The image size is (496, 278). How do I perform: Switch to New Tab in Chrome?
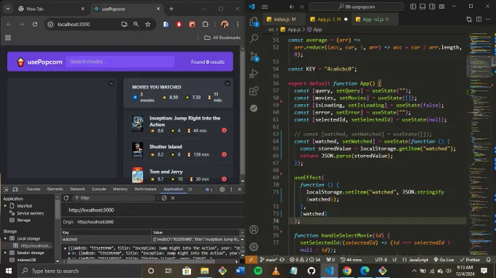click(51, 9)
